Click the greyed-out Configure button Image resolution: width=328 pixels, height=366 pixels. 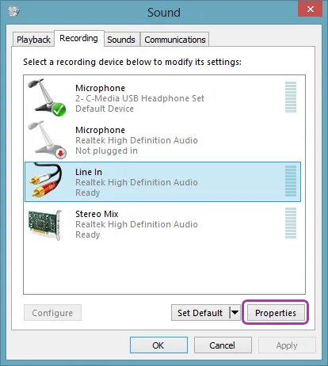tap(52, 313)
